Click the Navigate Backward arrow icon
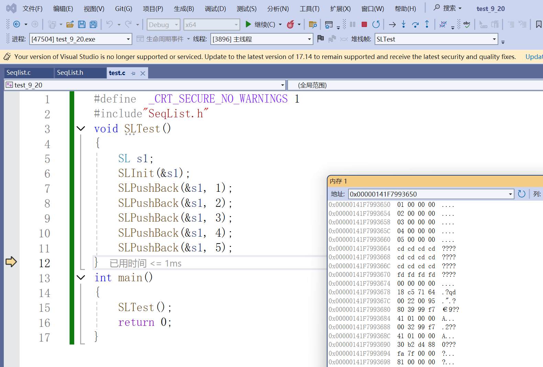Viewport: 543px width, 367px height. 16,24
